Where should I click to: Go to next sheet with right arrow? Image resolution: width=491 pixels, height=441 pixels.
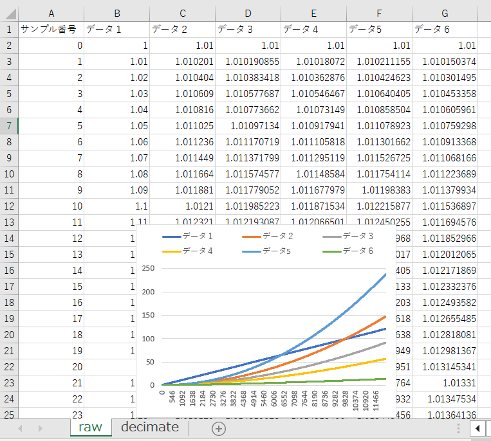(40, 428)
